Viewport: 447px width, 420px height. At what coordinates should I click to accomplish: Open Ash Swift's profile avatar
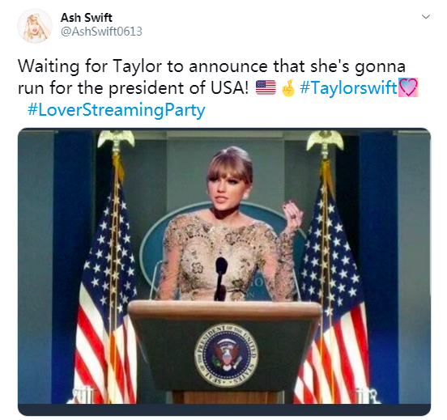pos(35,26)
